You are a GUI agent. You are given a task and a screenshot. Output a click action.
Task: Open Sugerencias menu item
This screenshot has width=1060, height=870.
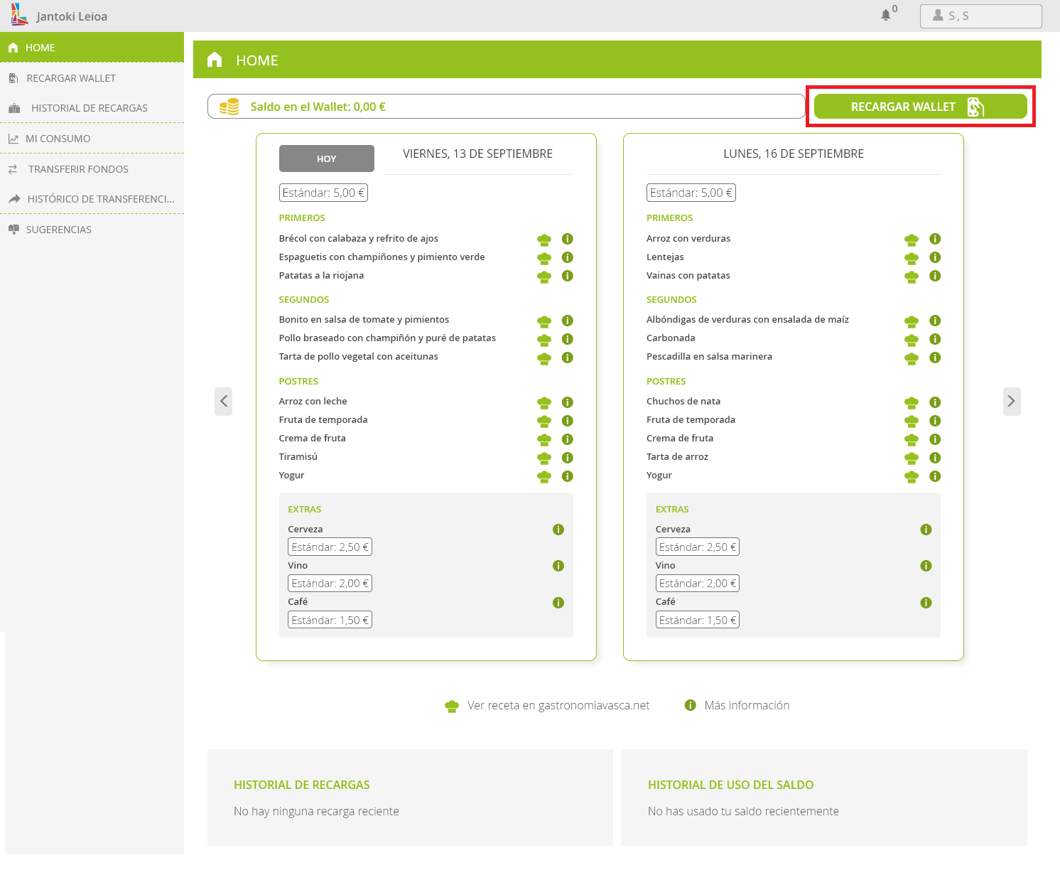(x=58, y=230)
